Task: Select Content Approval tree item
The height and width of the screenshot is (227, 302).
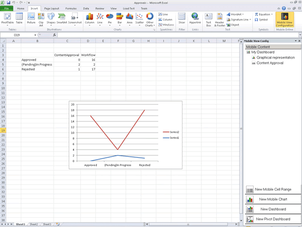Action: click(270, 63)
